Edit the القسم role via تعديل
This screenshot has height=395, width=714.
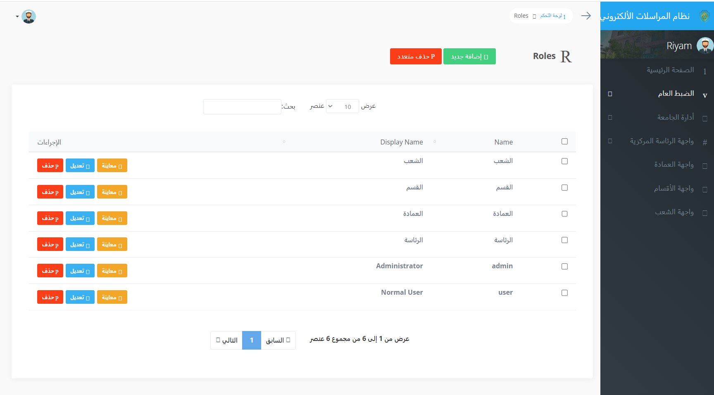point(80,192)
